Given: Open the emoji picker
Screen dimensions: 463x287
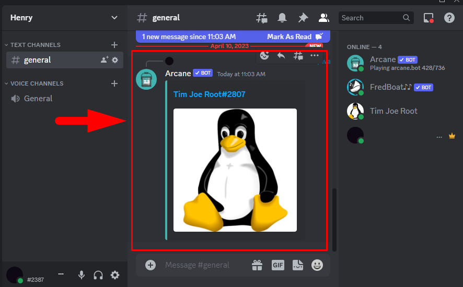Looking at the screenshot, I should (317, 265).
